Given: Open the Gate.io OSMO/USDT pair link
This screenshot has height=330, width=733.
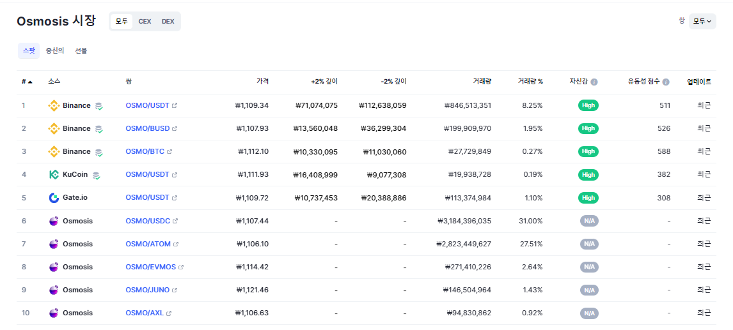Looking at the screenshot, I should pos(147,198).
